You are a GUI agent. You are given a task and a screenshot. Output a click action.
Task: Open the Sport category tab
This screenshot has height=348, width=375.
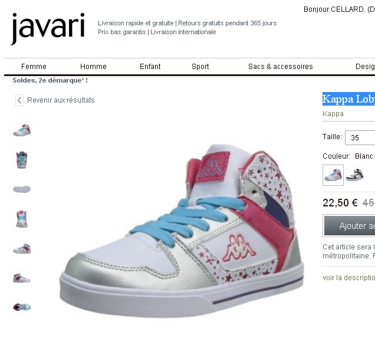pyautogui.click(x=200, y=67)
